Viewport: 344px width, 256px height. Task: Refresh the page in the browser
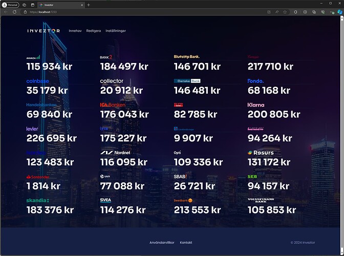(14, 12)
